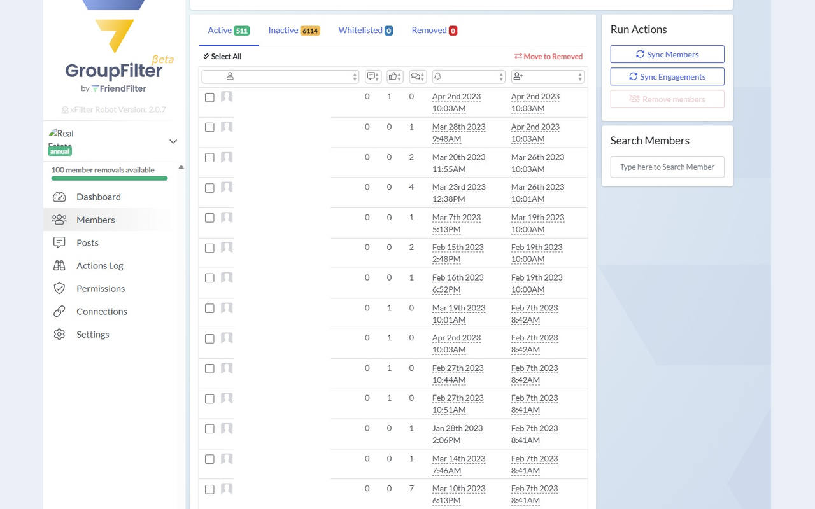Check the row with activity Mar 20th 2023 11:55AM
Viewport: 815px width, 509px height.
click(209, 158)
